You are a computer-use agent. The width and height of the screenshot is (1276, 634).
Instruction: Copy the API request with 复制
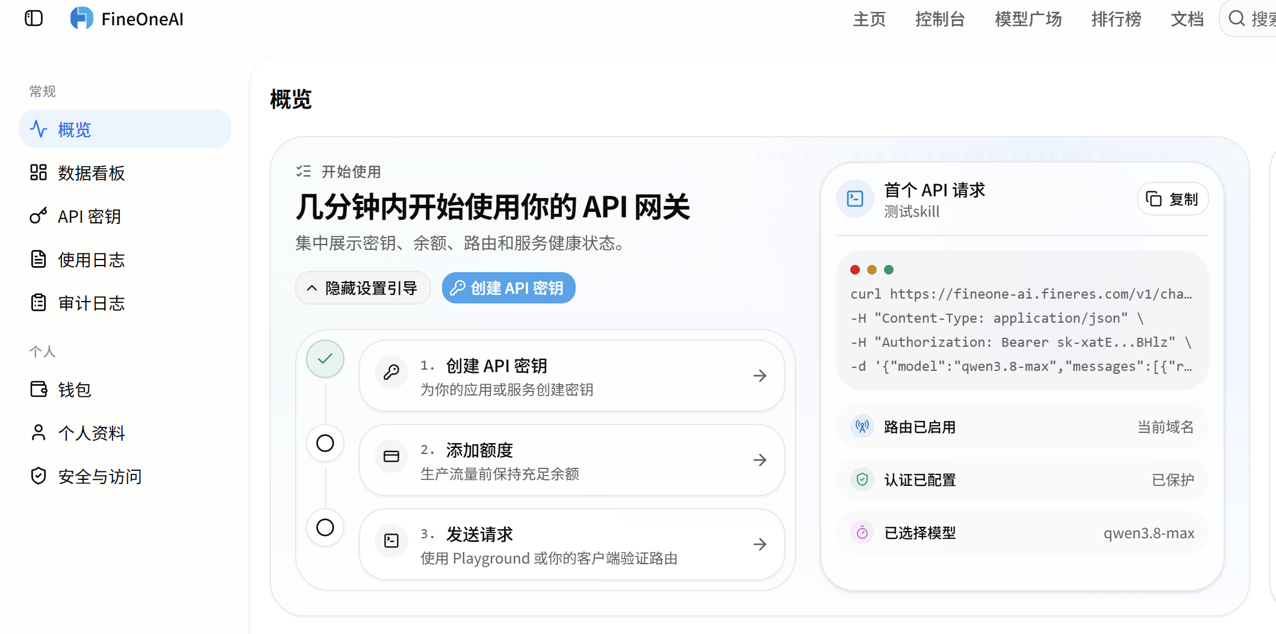pyautogui.click(x=1172, y=199)
